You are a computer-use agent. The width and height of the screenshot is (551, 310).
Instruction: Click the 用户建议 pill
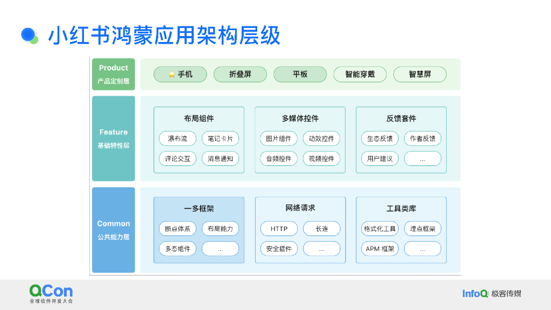380,159
